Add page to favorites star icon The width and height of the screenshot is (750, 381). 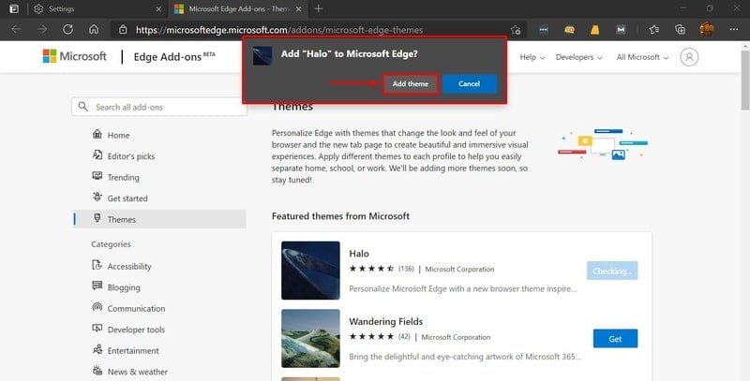(515, 30)
